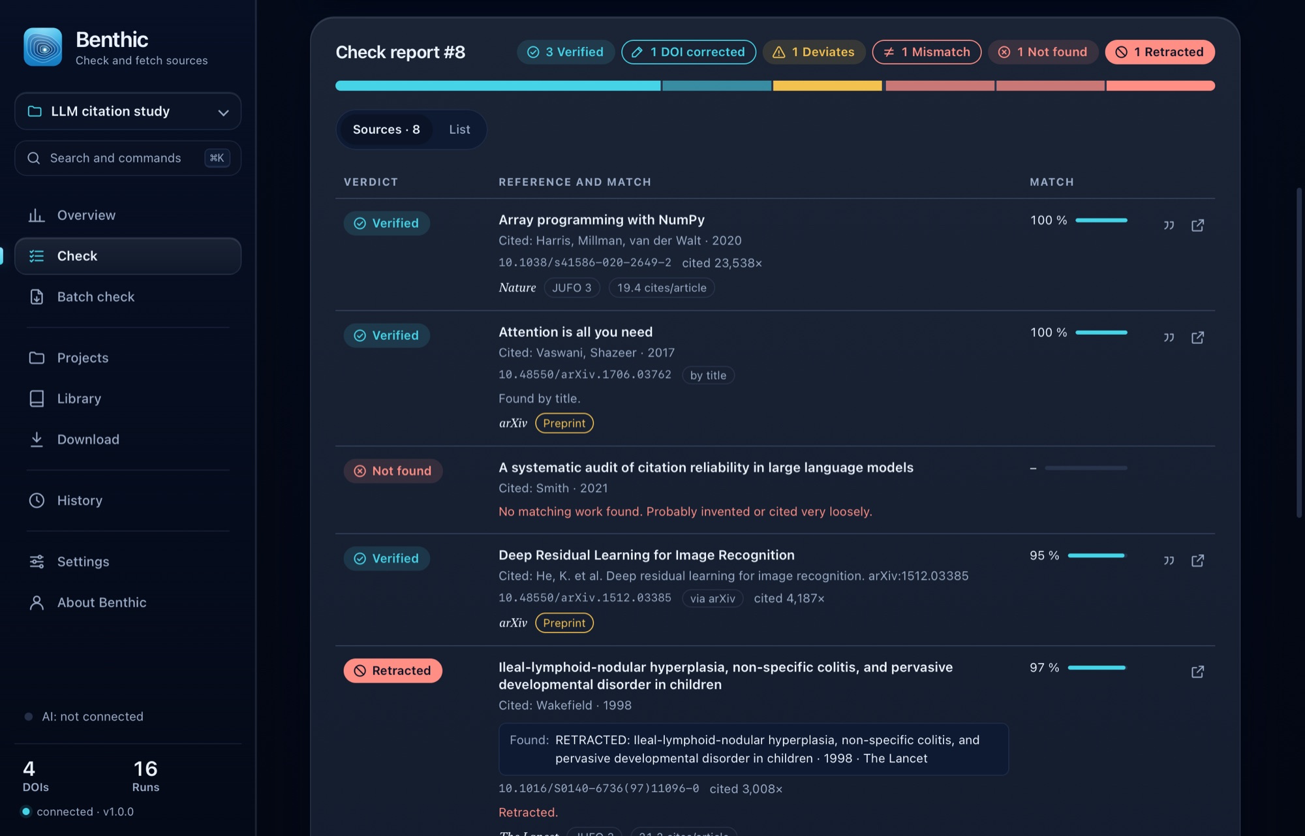Switch to the List tab
This screenshot has width=1305, height=836.
[x=459, y=129]
